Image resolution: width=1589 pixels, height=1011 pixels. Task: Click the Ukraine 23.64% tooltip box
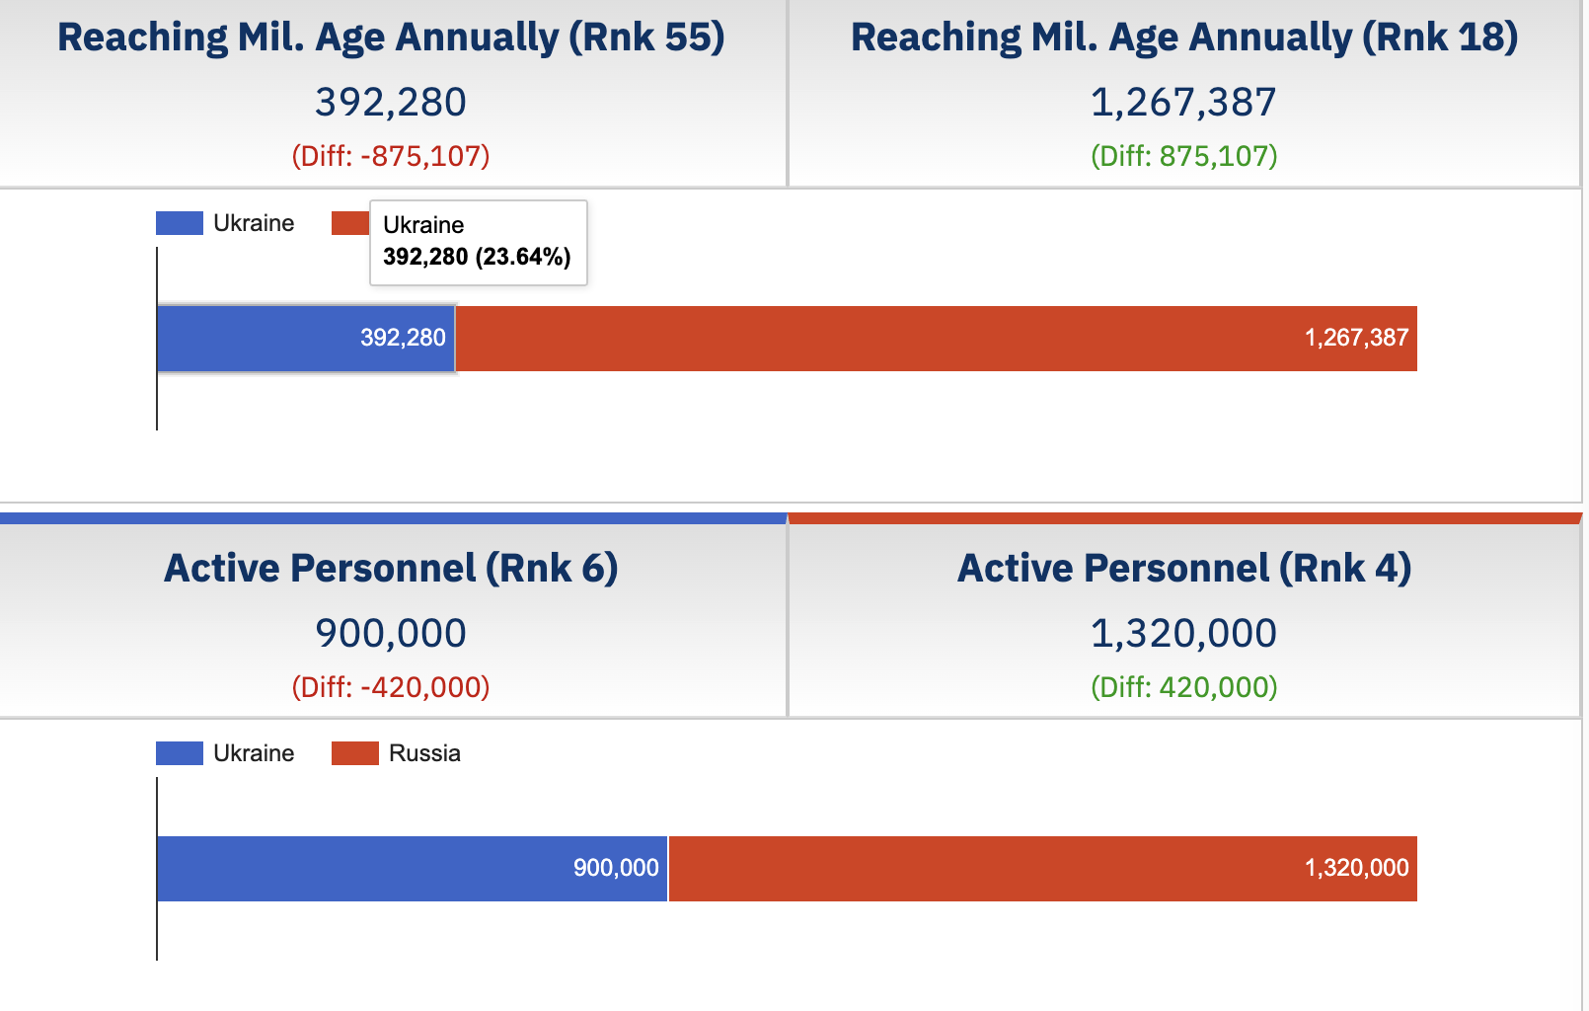[x=478, y=242]
